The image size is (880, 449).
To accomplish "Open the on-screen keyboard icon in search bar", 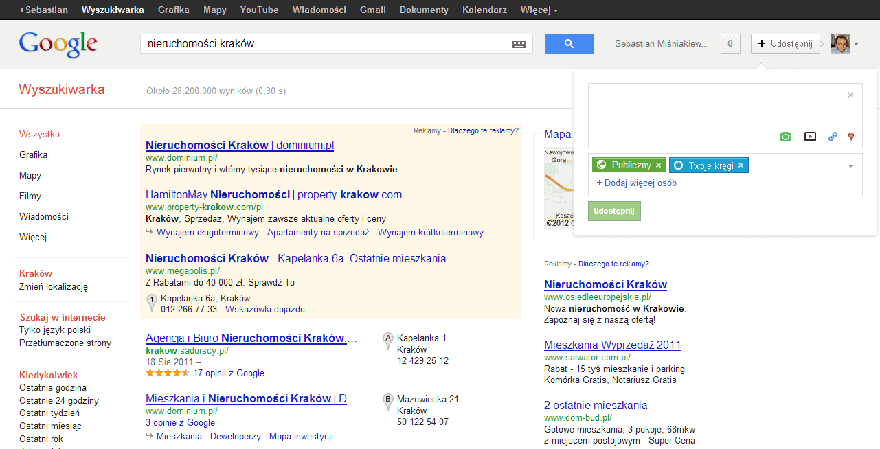I will pos(519,43).
